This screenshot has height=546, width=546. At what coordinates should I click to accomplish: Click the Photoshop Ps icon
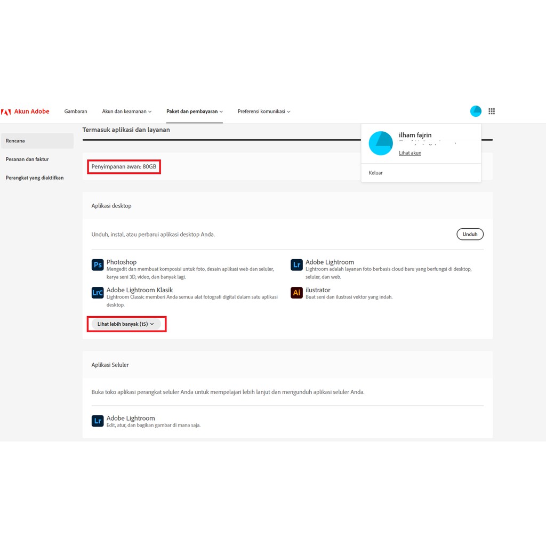(98, 264)
